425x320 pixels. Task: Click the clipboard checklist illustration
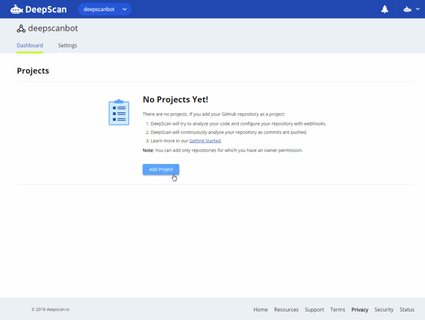[x=119, y=112]
